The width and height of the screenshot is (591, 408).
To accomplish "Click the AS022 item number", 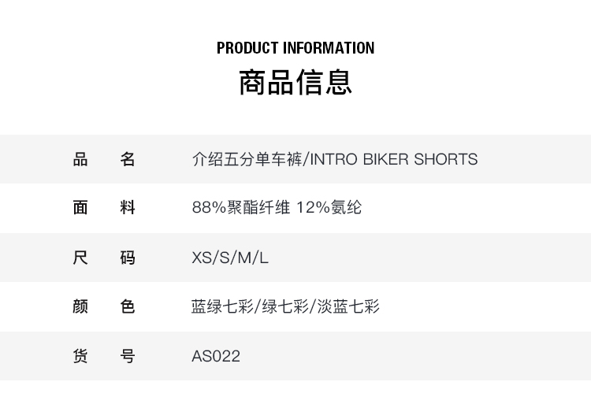I will [x=216, y=356].
